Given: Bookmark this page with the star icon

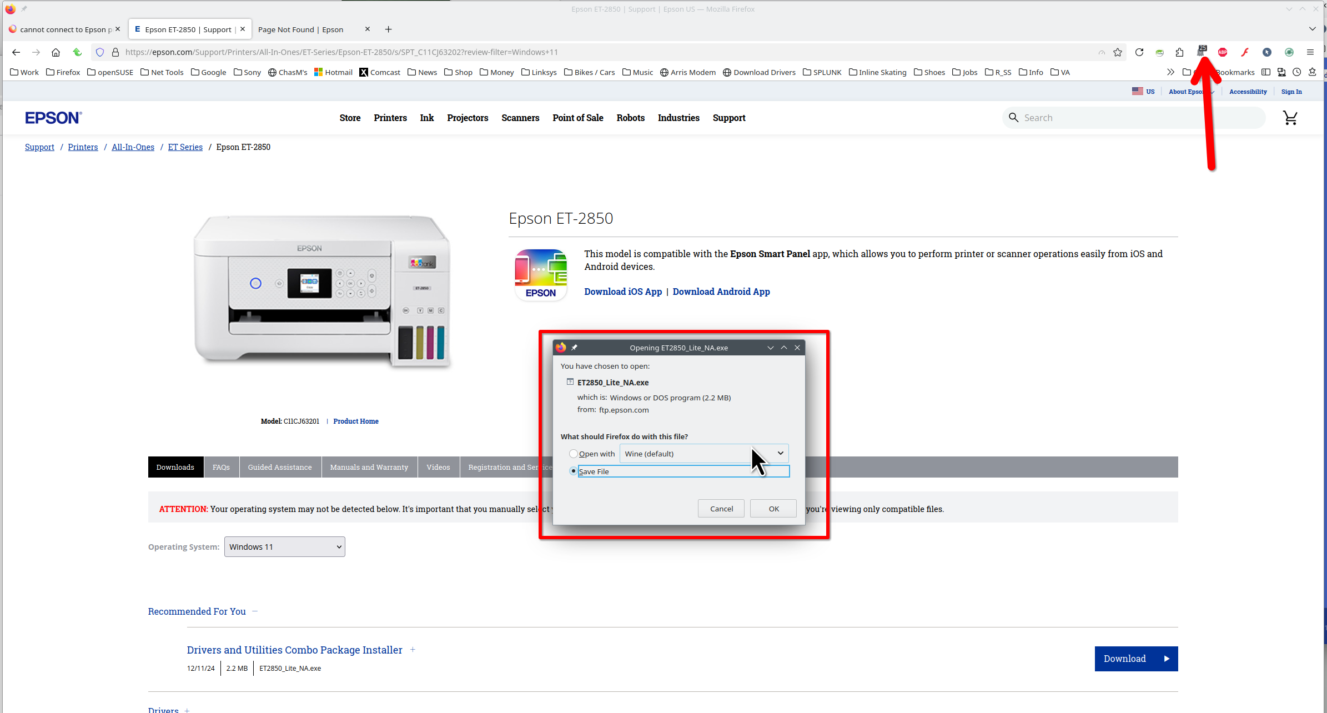Looking at the screenshot, I should coord(1118,52).
